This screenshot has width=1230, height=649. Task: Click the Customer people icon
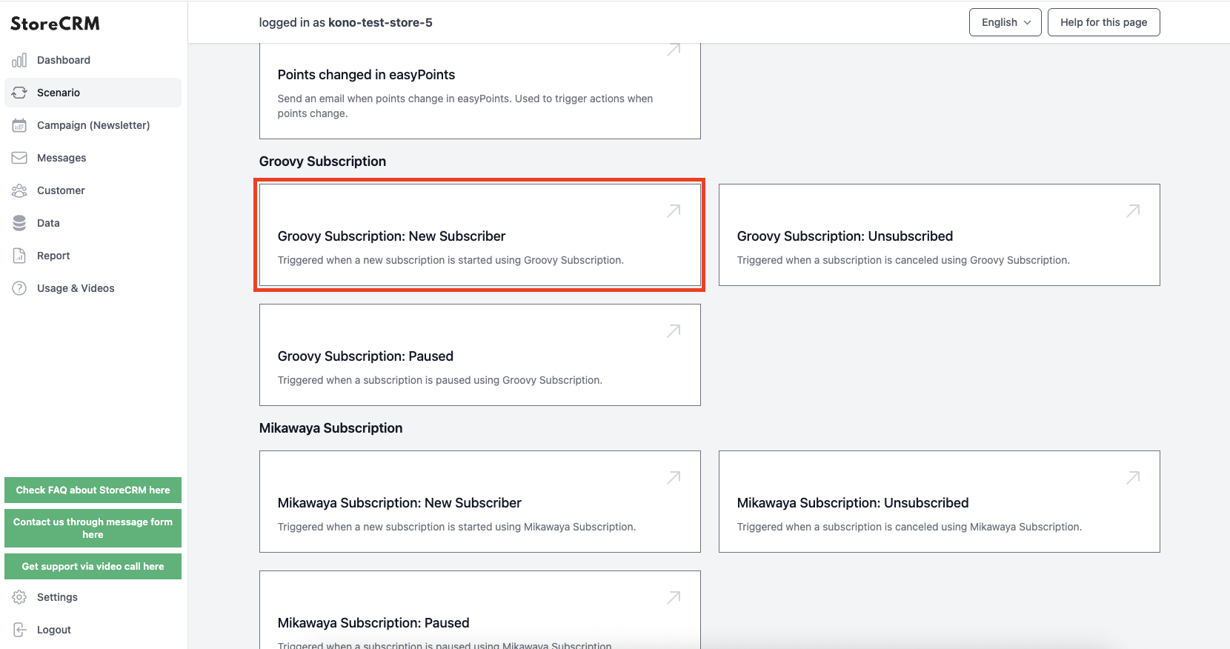pyautogui.click(x=19, y=190)
